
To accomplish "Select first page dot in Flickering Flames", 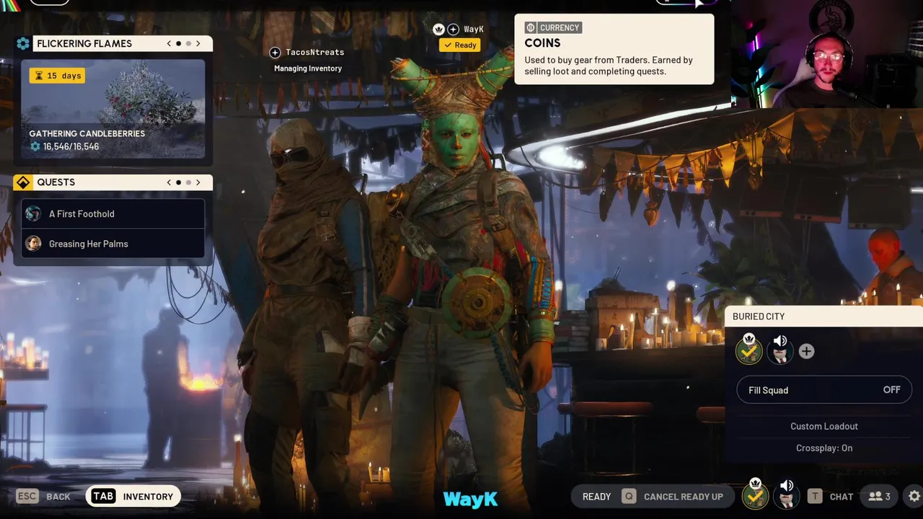I will pos(179,44).
